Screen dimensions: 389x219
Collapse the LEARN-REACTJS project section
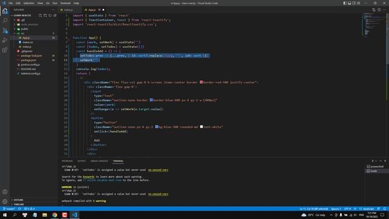[x=22, y=15]
